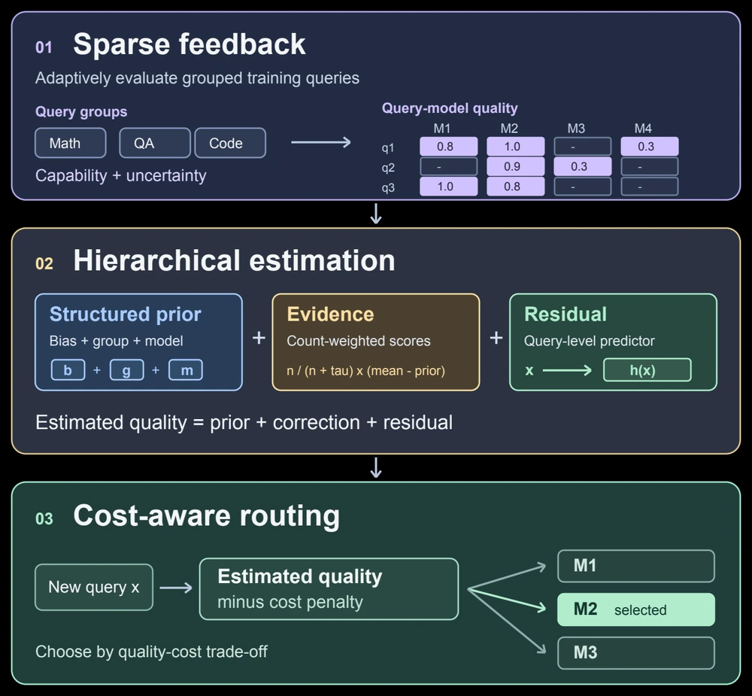
Task: Select the empty q3 cell under M3
Action: pyautogui.click(x=583, y=187)
